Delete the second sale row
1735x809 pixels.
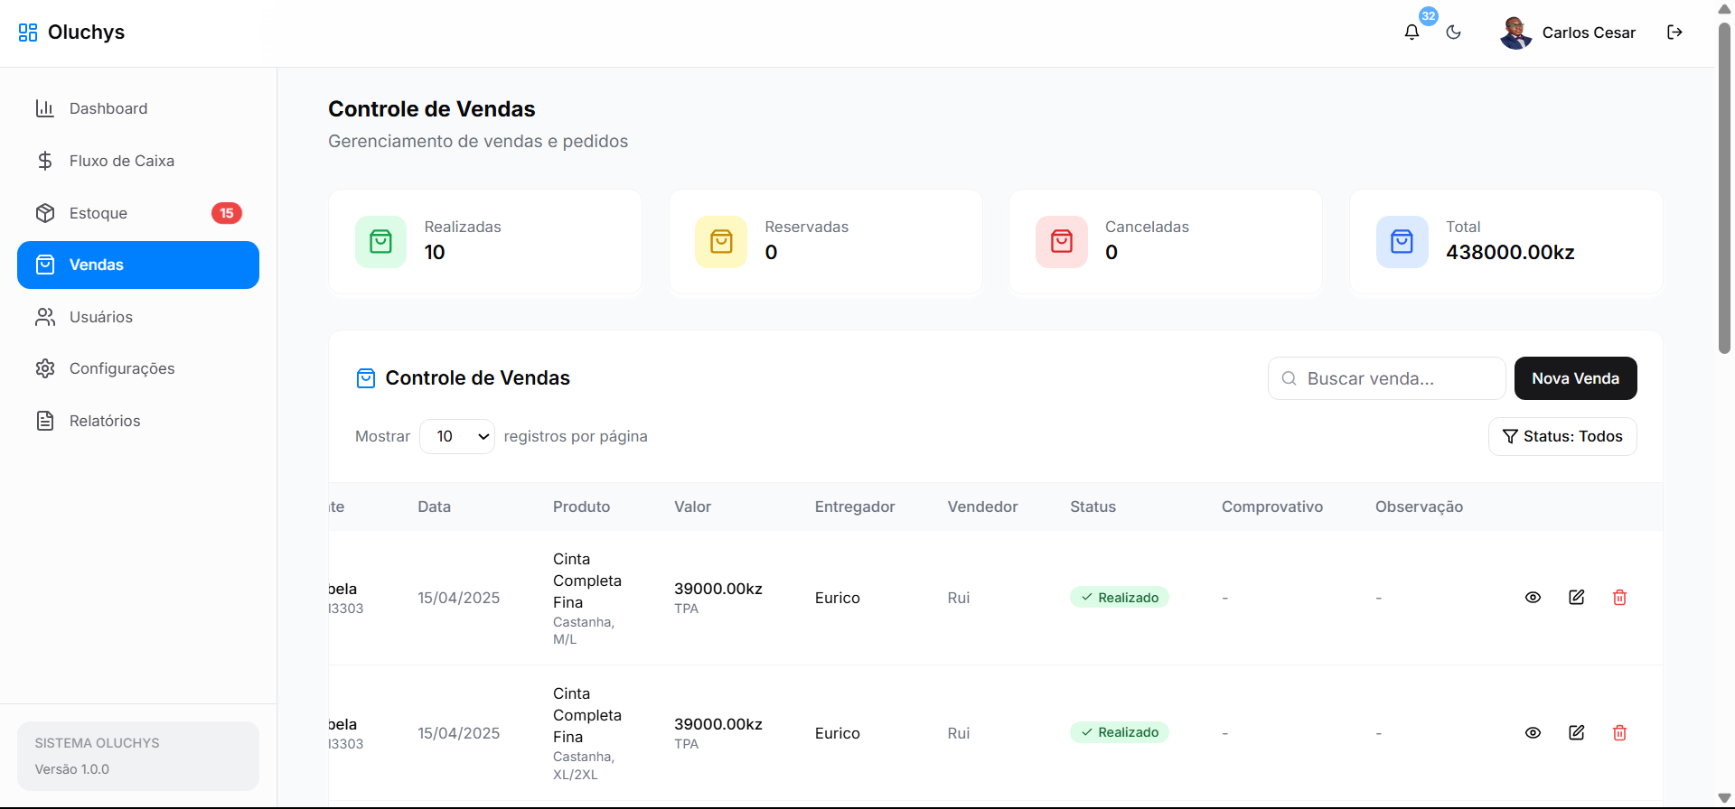click(1619, 733)
